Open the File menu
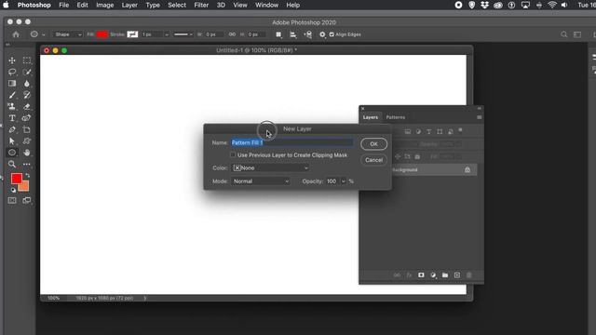The width and height of the screenshot is (596, 335). tap(64, 5)
